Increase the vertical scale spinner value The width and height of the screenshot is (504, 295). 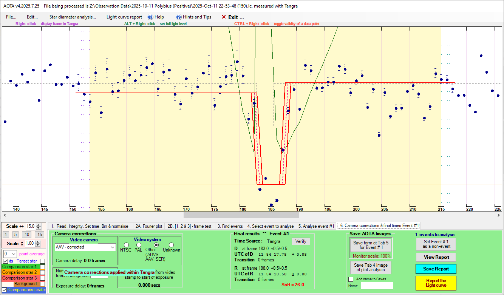pos(37,242)
